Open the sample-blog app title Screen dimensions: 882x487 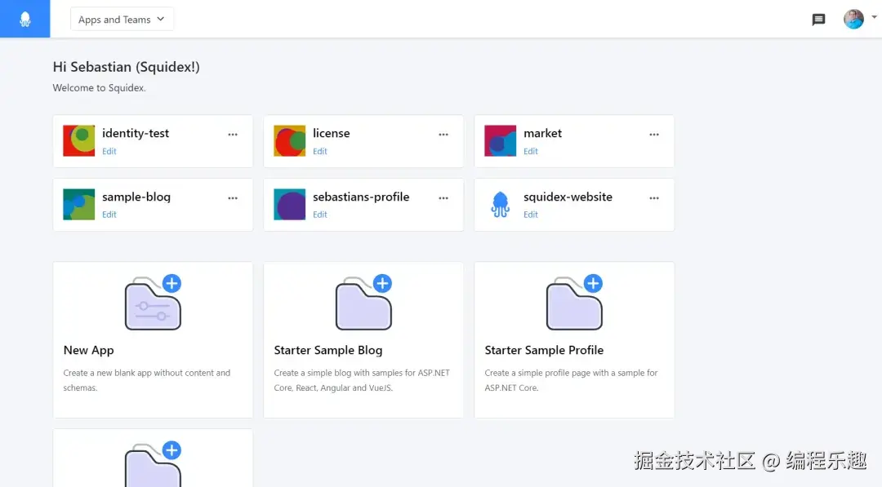[x=136, y=197]
